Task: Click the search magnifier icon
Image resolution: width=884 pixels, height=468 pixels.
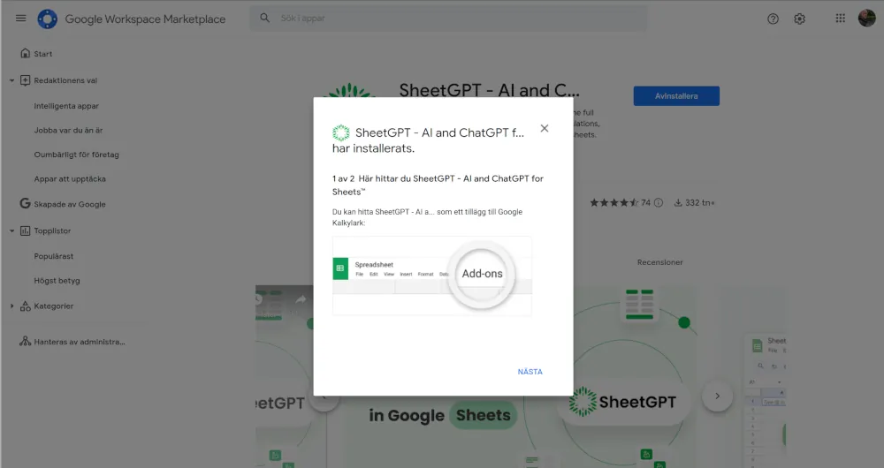Action: [264, 18]
